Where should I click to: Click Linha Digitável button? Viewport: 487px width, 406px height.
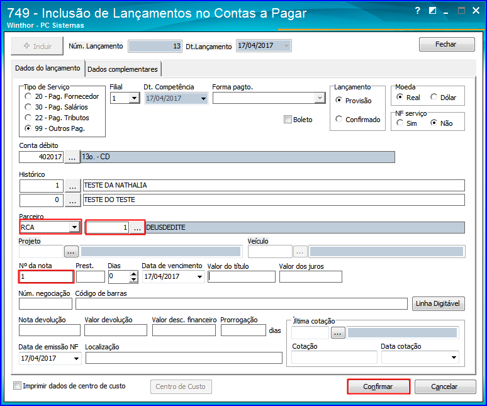(438, 303)
